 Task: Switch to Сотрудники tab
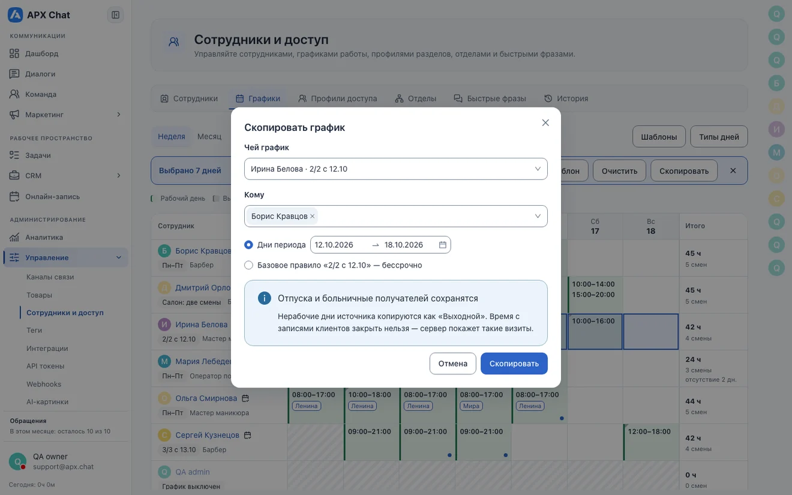[189, 98]
